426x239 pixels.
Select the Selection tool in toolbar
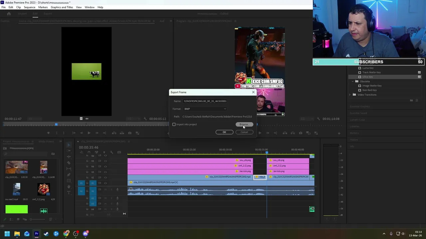[69, 145]
